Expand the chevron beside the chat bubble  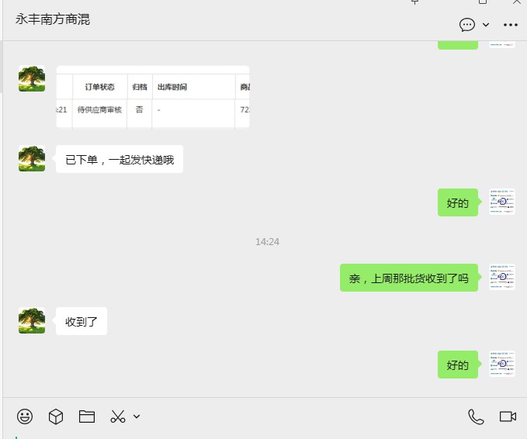click(x=486, y=25)
